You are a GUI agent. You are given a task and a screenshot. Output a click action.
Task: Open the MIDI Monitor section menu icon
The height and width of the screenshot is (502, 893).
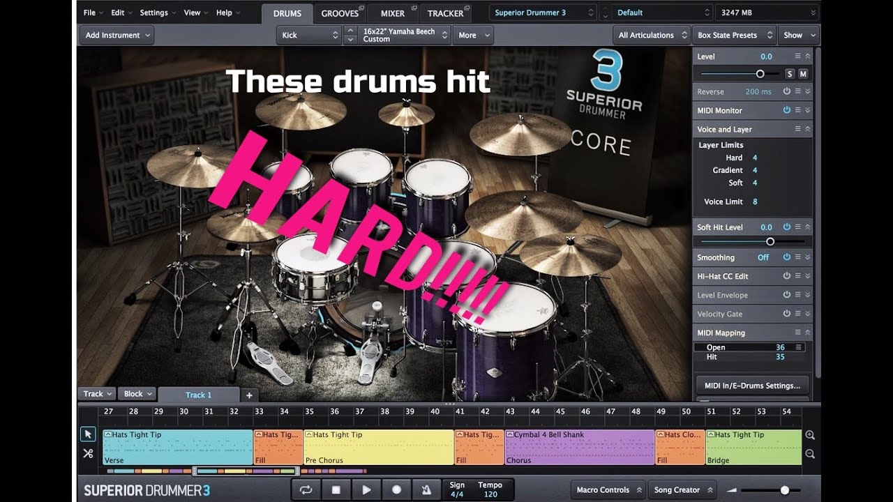point(798,110)
